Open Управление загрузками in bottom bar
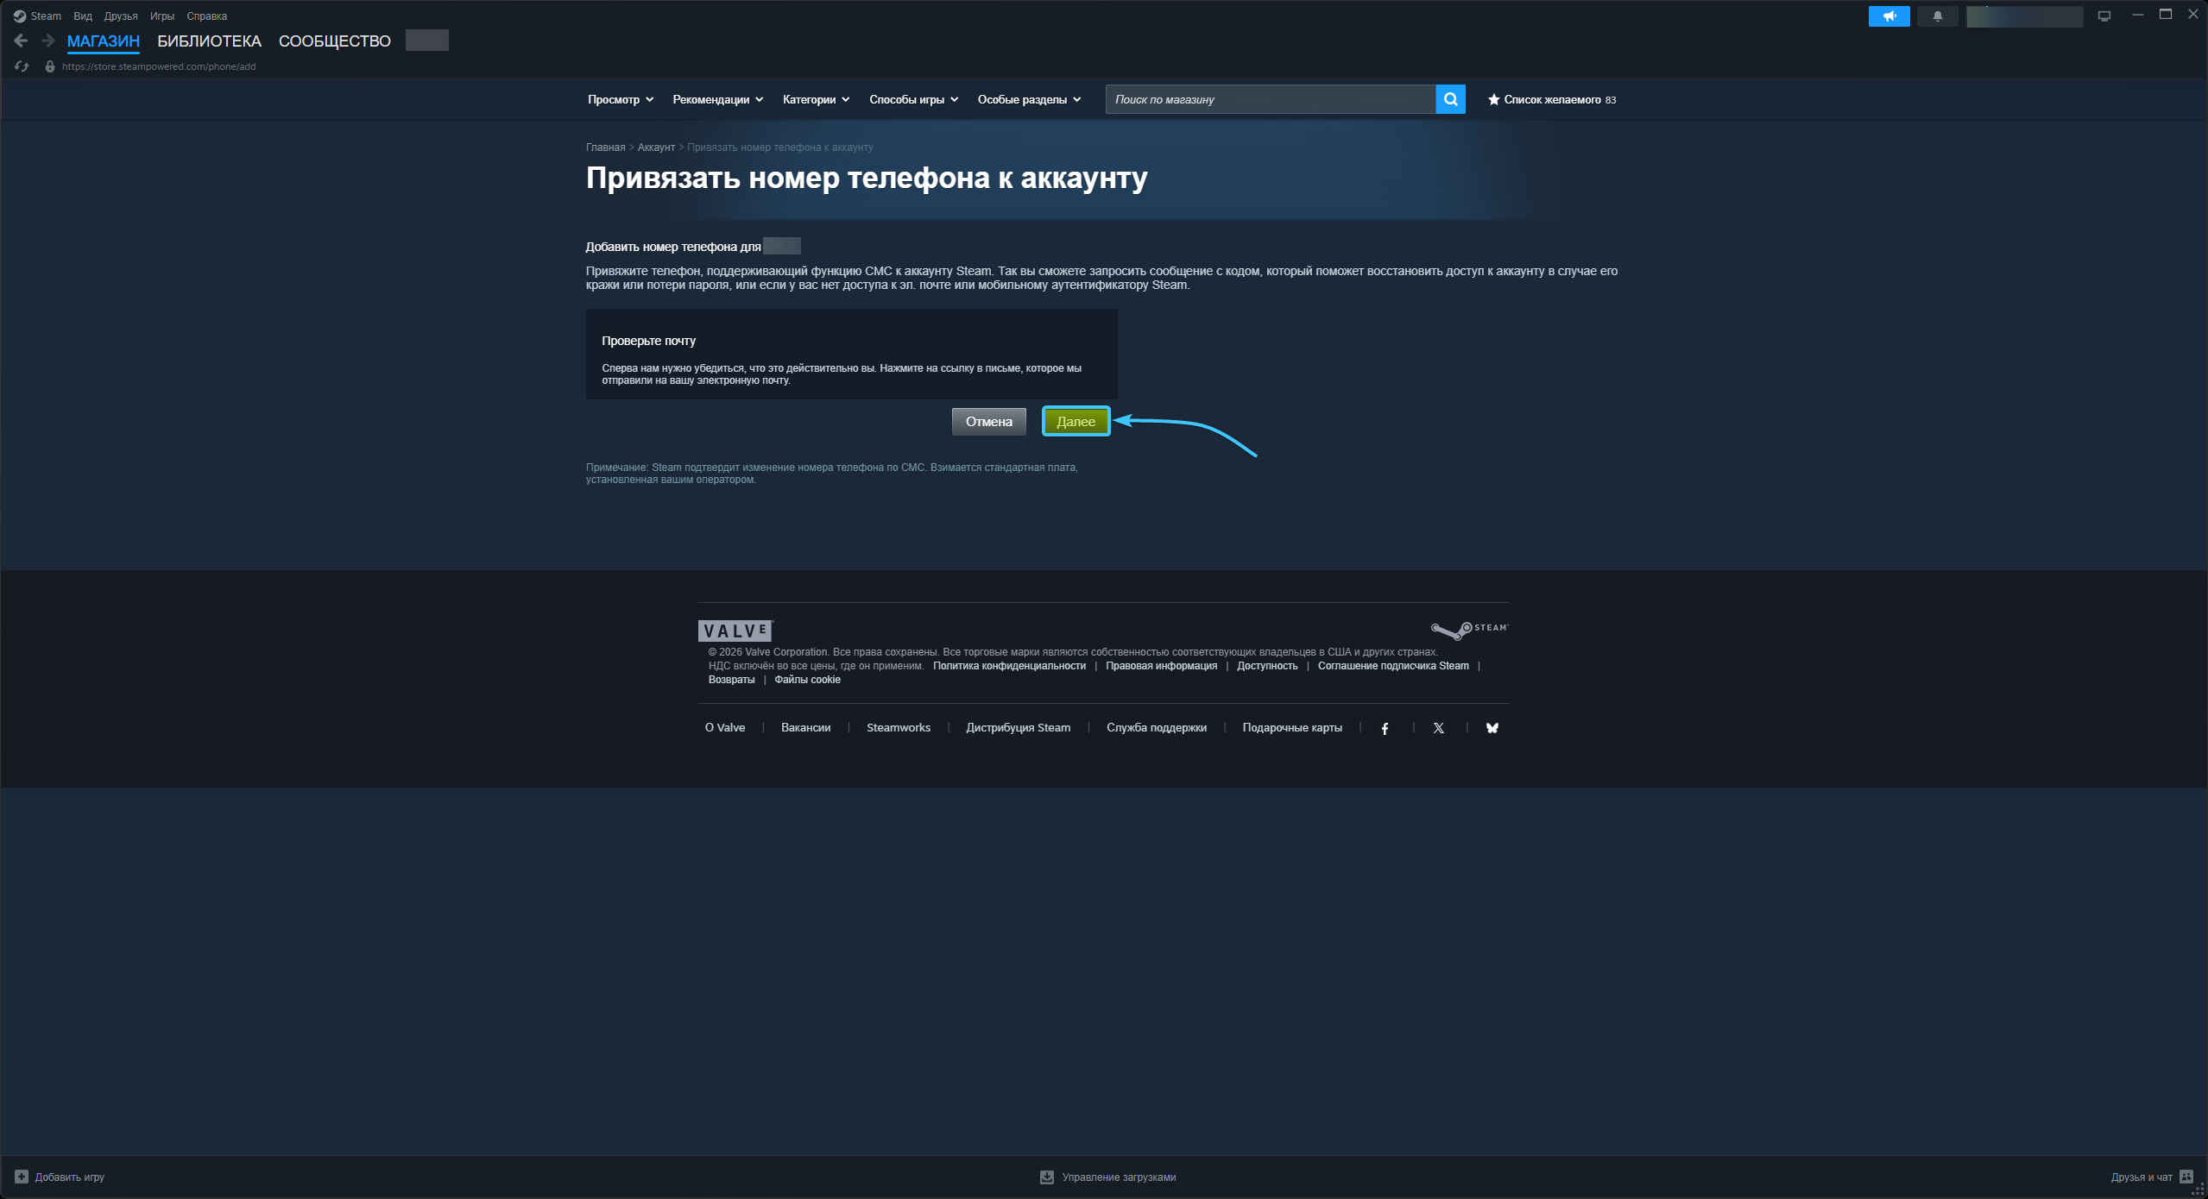 point(1108,1177)
